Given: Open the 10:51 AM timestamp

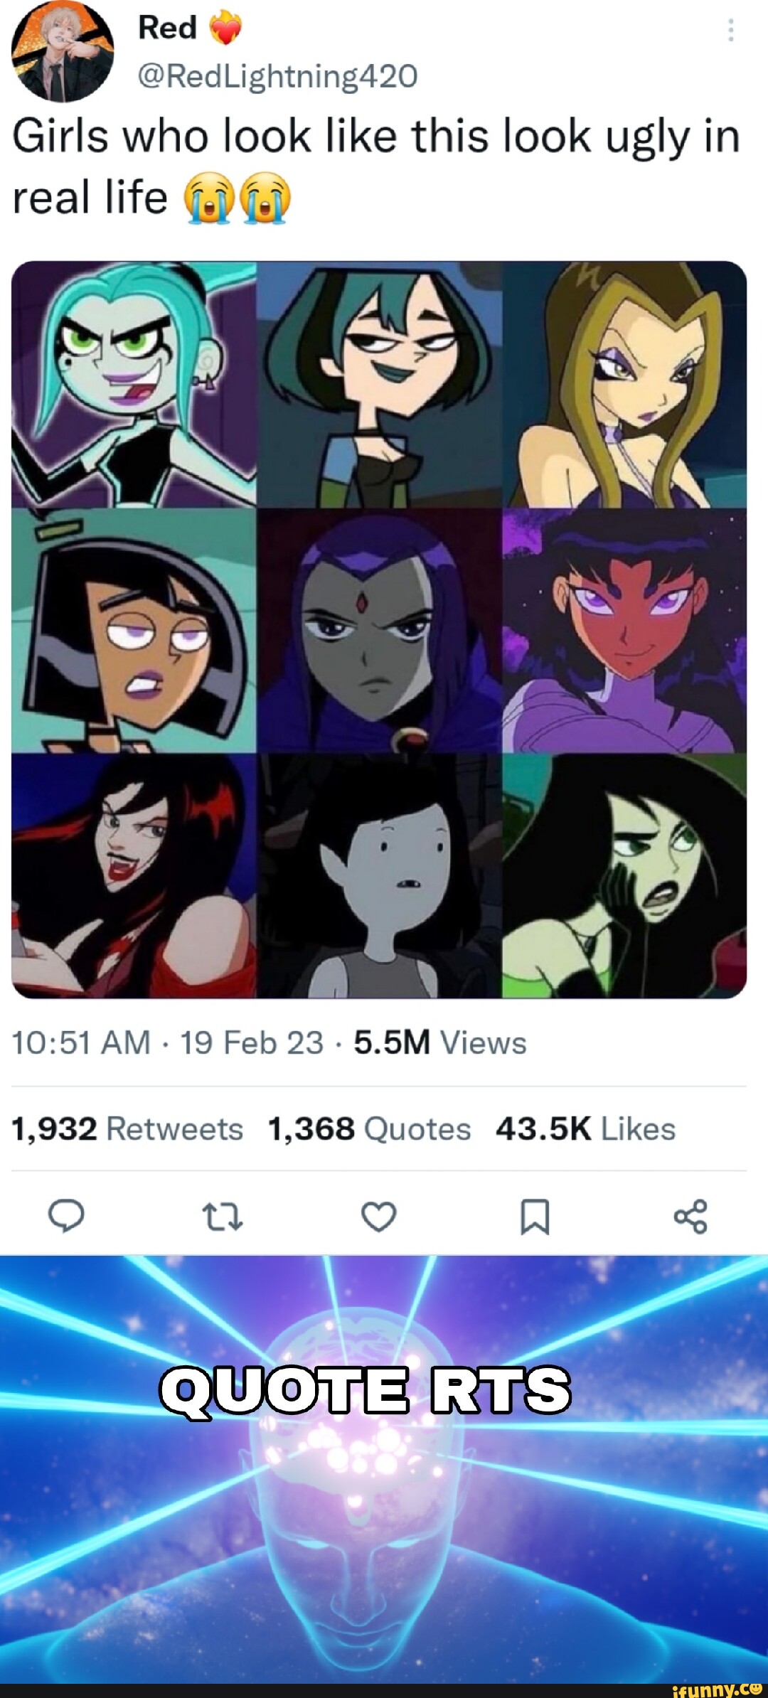Looking at the screenshot, I should tap(81, 1043).
